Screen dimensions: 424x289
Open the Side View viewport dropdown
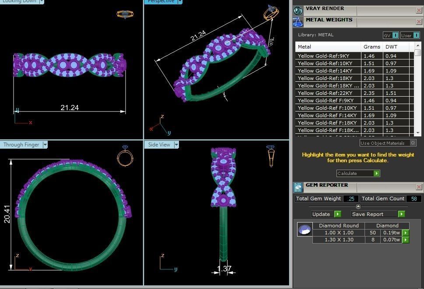(x=176, y=145)
